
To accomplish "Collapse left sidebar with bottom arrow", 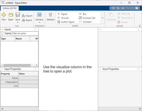I will tap(2, 109).
